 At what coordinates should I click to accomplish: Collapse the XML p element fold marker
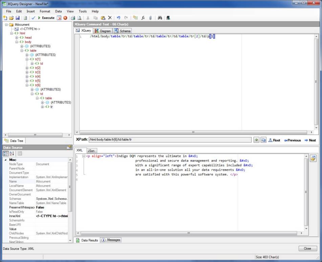(84, 156)
